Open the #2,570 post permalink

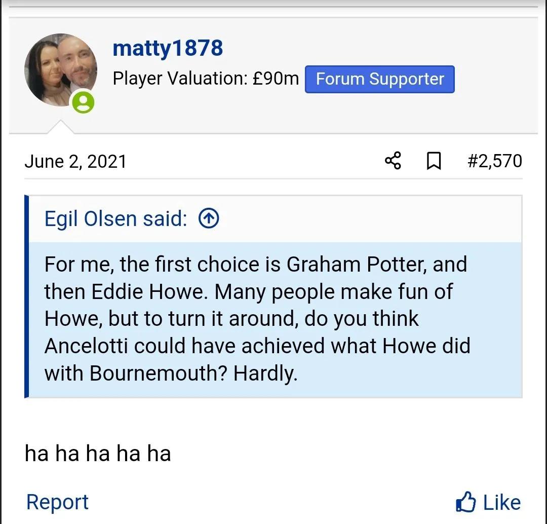(494, 161)
